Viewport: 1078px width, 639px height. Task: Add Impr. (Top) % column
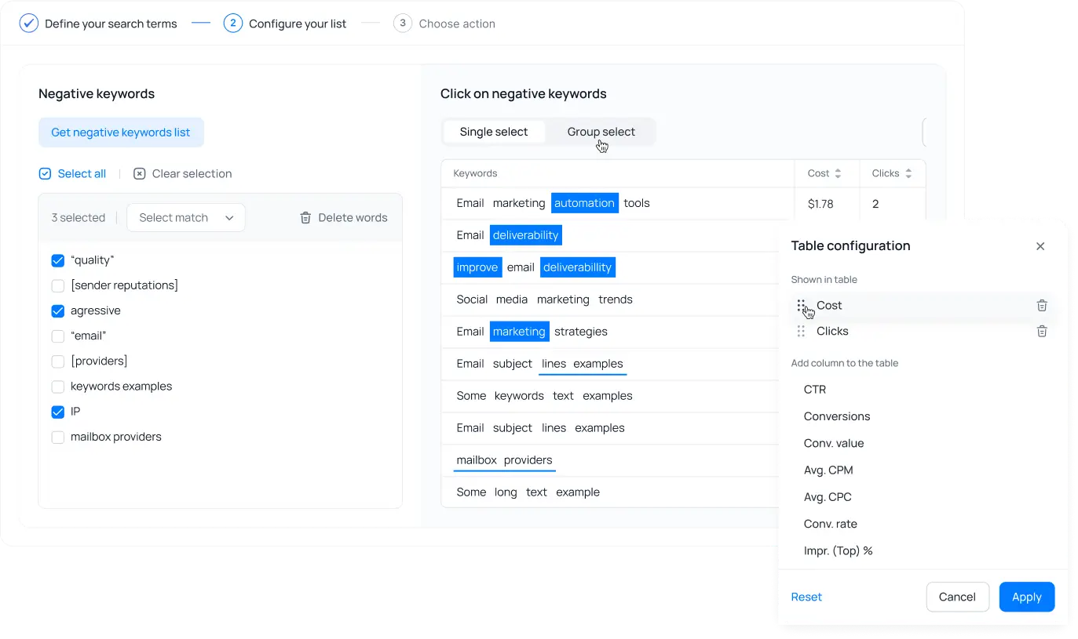click(839, 551)
